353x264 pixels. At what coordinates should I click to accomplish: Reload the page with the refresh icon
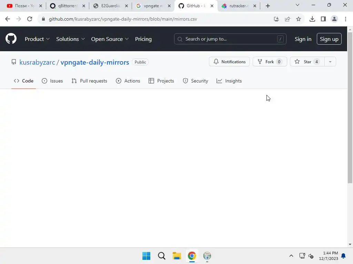click(x=30, y=19)
